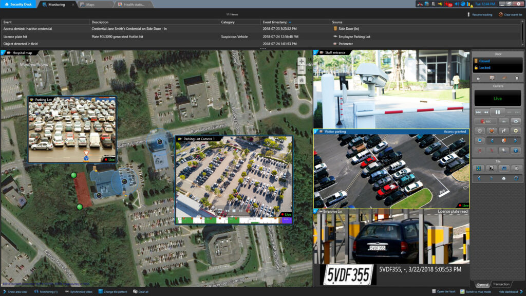Click the home icon in Tile controls
Screen dimensions: 526x296
click(503, 178)
